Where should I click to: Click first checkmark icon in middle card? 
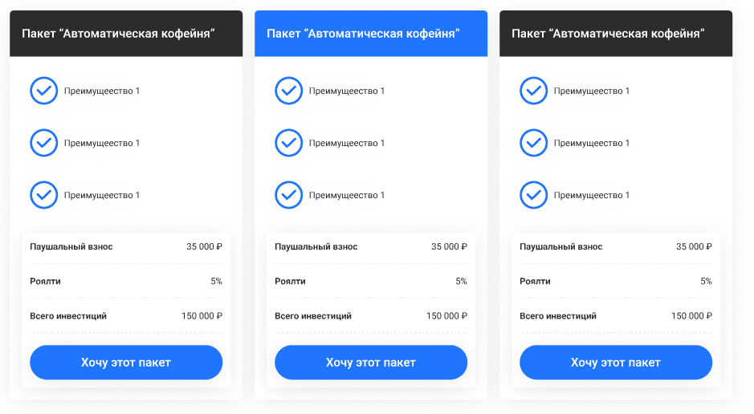[289, 91]
